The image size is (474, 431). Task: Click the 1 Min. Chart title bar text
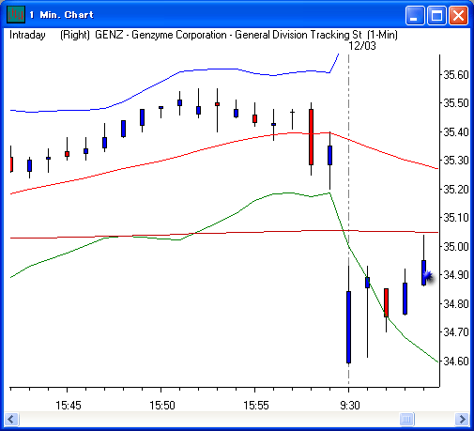point(61,15)
